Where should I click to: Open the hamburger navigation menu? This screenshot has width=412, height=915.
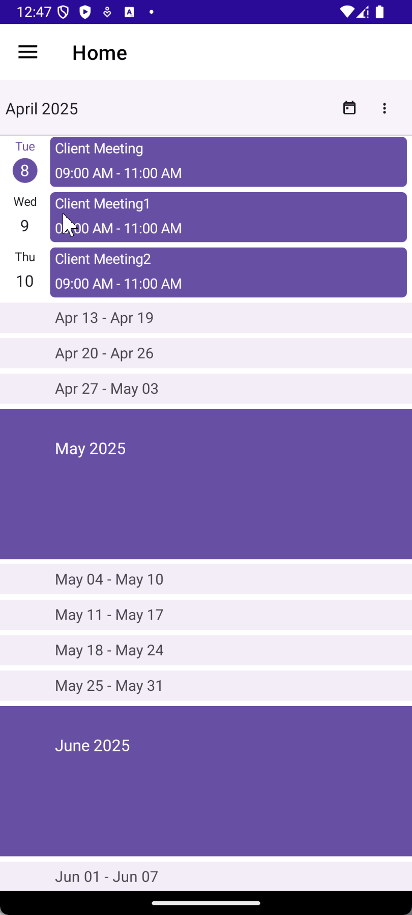28,52
